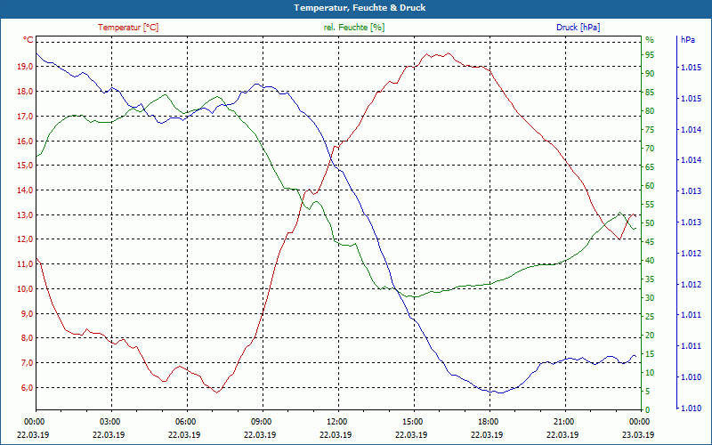Viewport: 712px width, 445px height.
Task: Click the '13,0' temperature axis value
Action: pyautogui.click(x=25, y=214)
